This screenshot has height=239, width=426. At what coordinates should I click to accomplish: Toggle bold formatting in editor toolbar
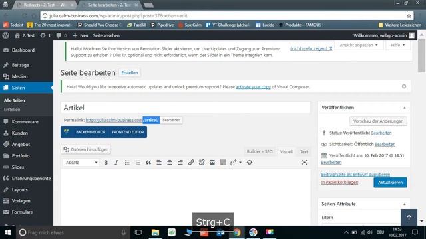[x=106, y=162]
